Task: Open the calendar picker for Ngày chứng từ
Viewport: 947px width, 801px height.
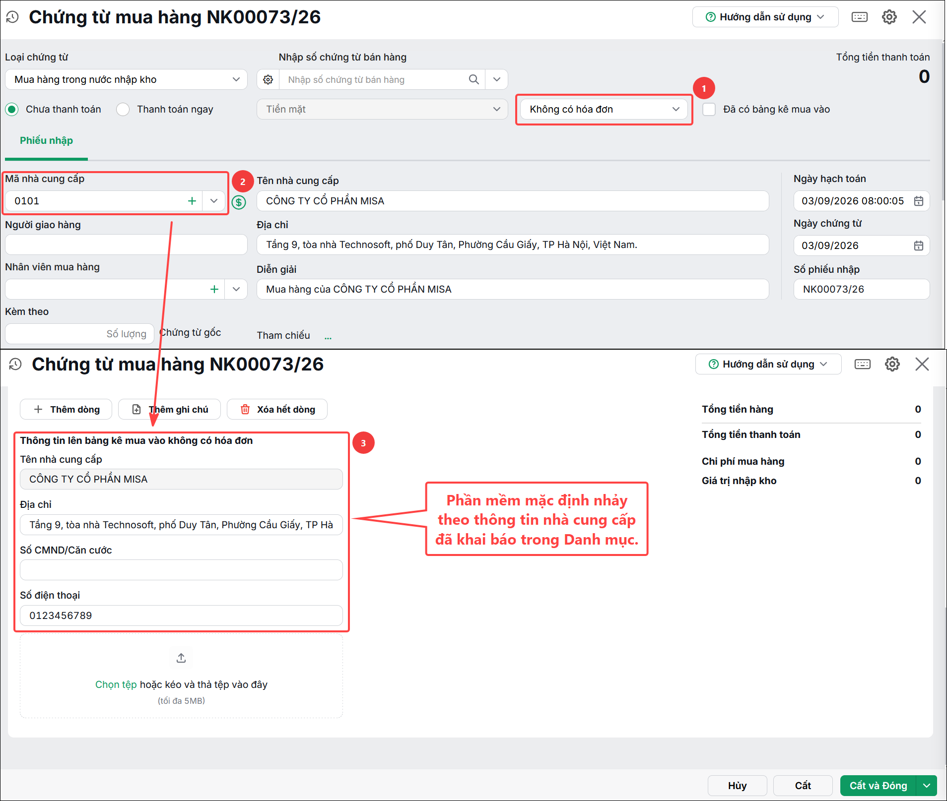Action: (919, 246)
